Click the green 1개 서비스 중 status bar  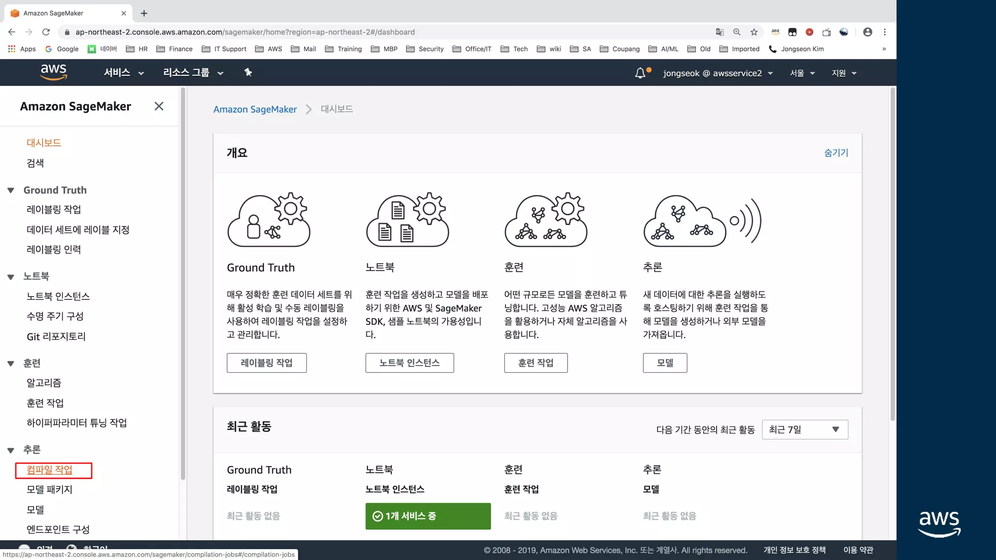click(427, 516)
